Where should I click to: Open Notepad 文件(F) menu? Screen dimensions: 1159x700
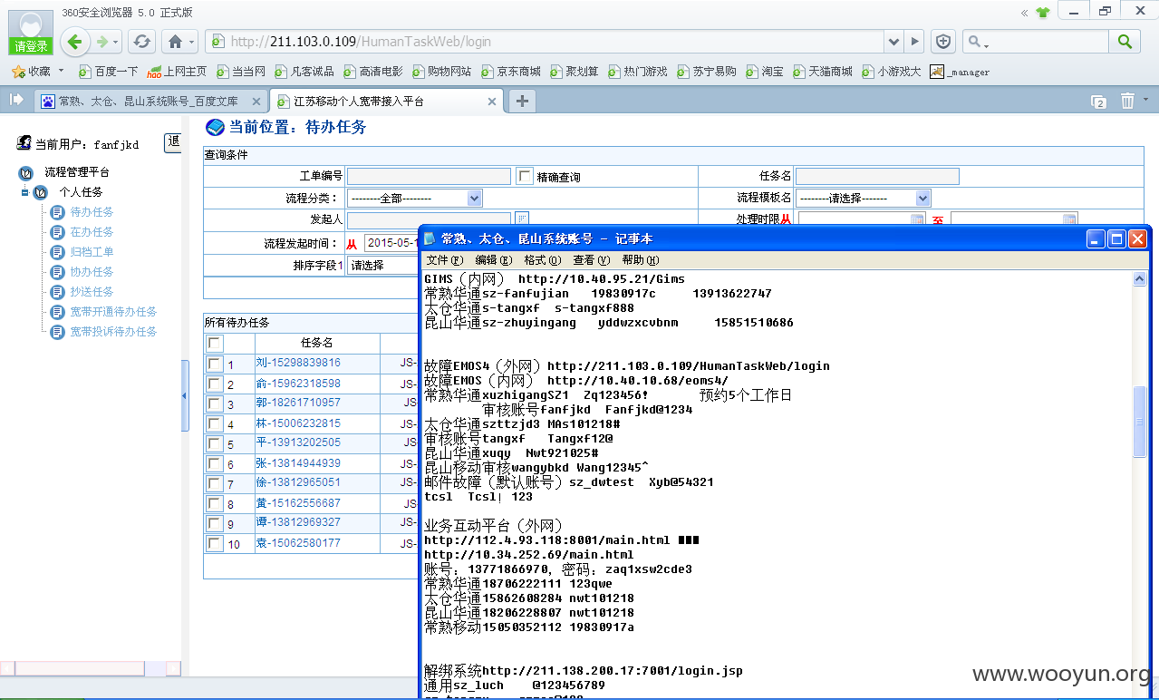tap(444, 260)
